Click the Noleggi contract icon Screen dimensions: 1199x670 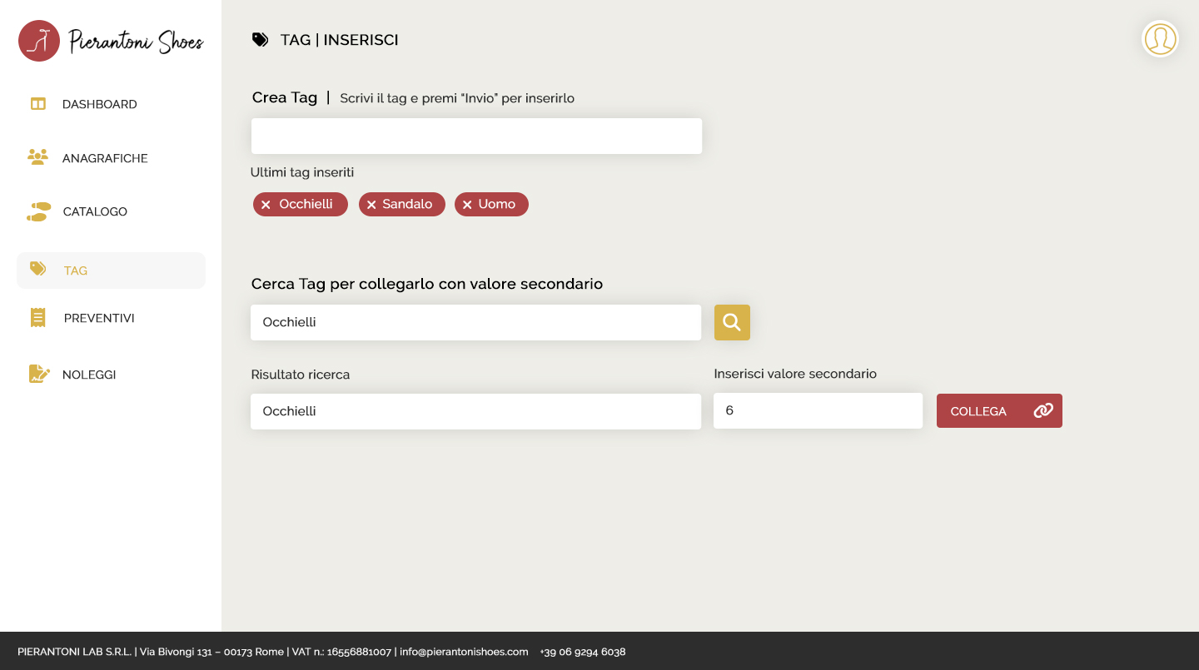[x=38, y=375]
